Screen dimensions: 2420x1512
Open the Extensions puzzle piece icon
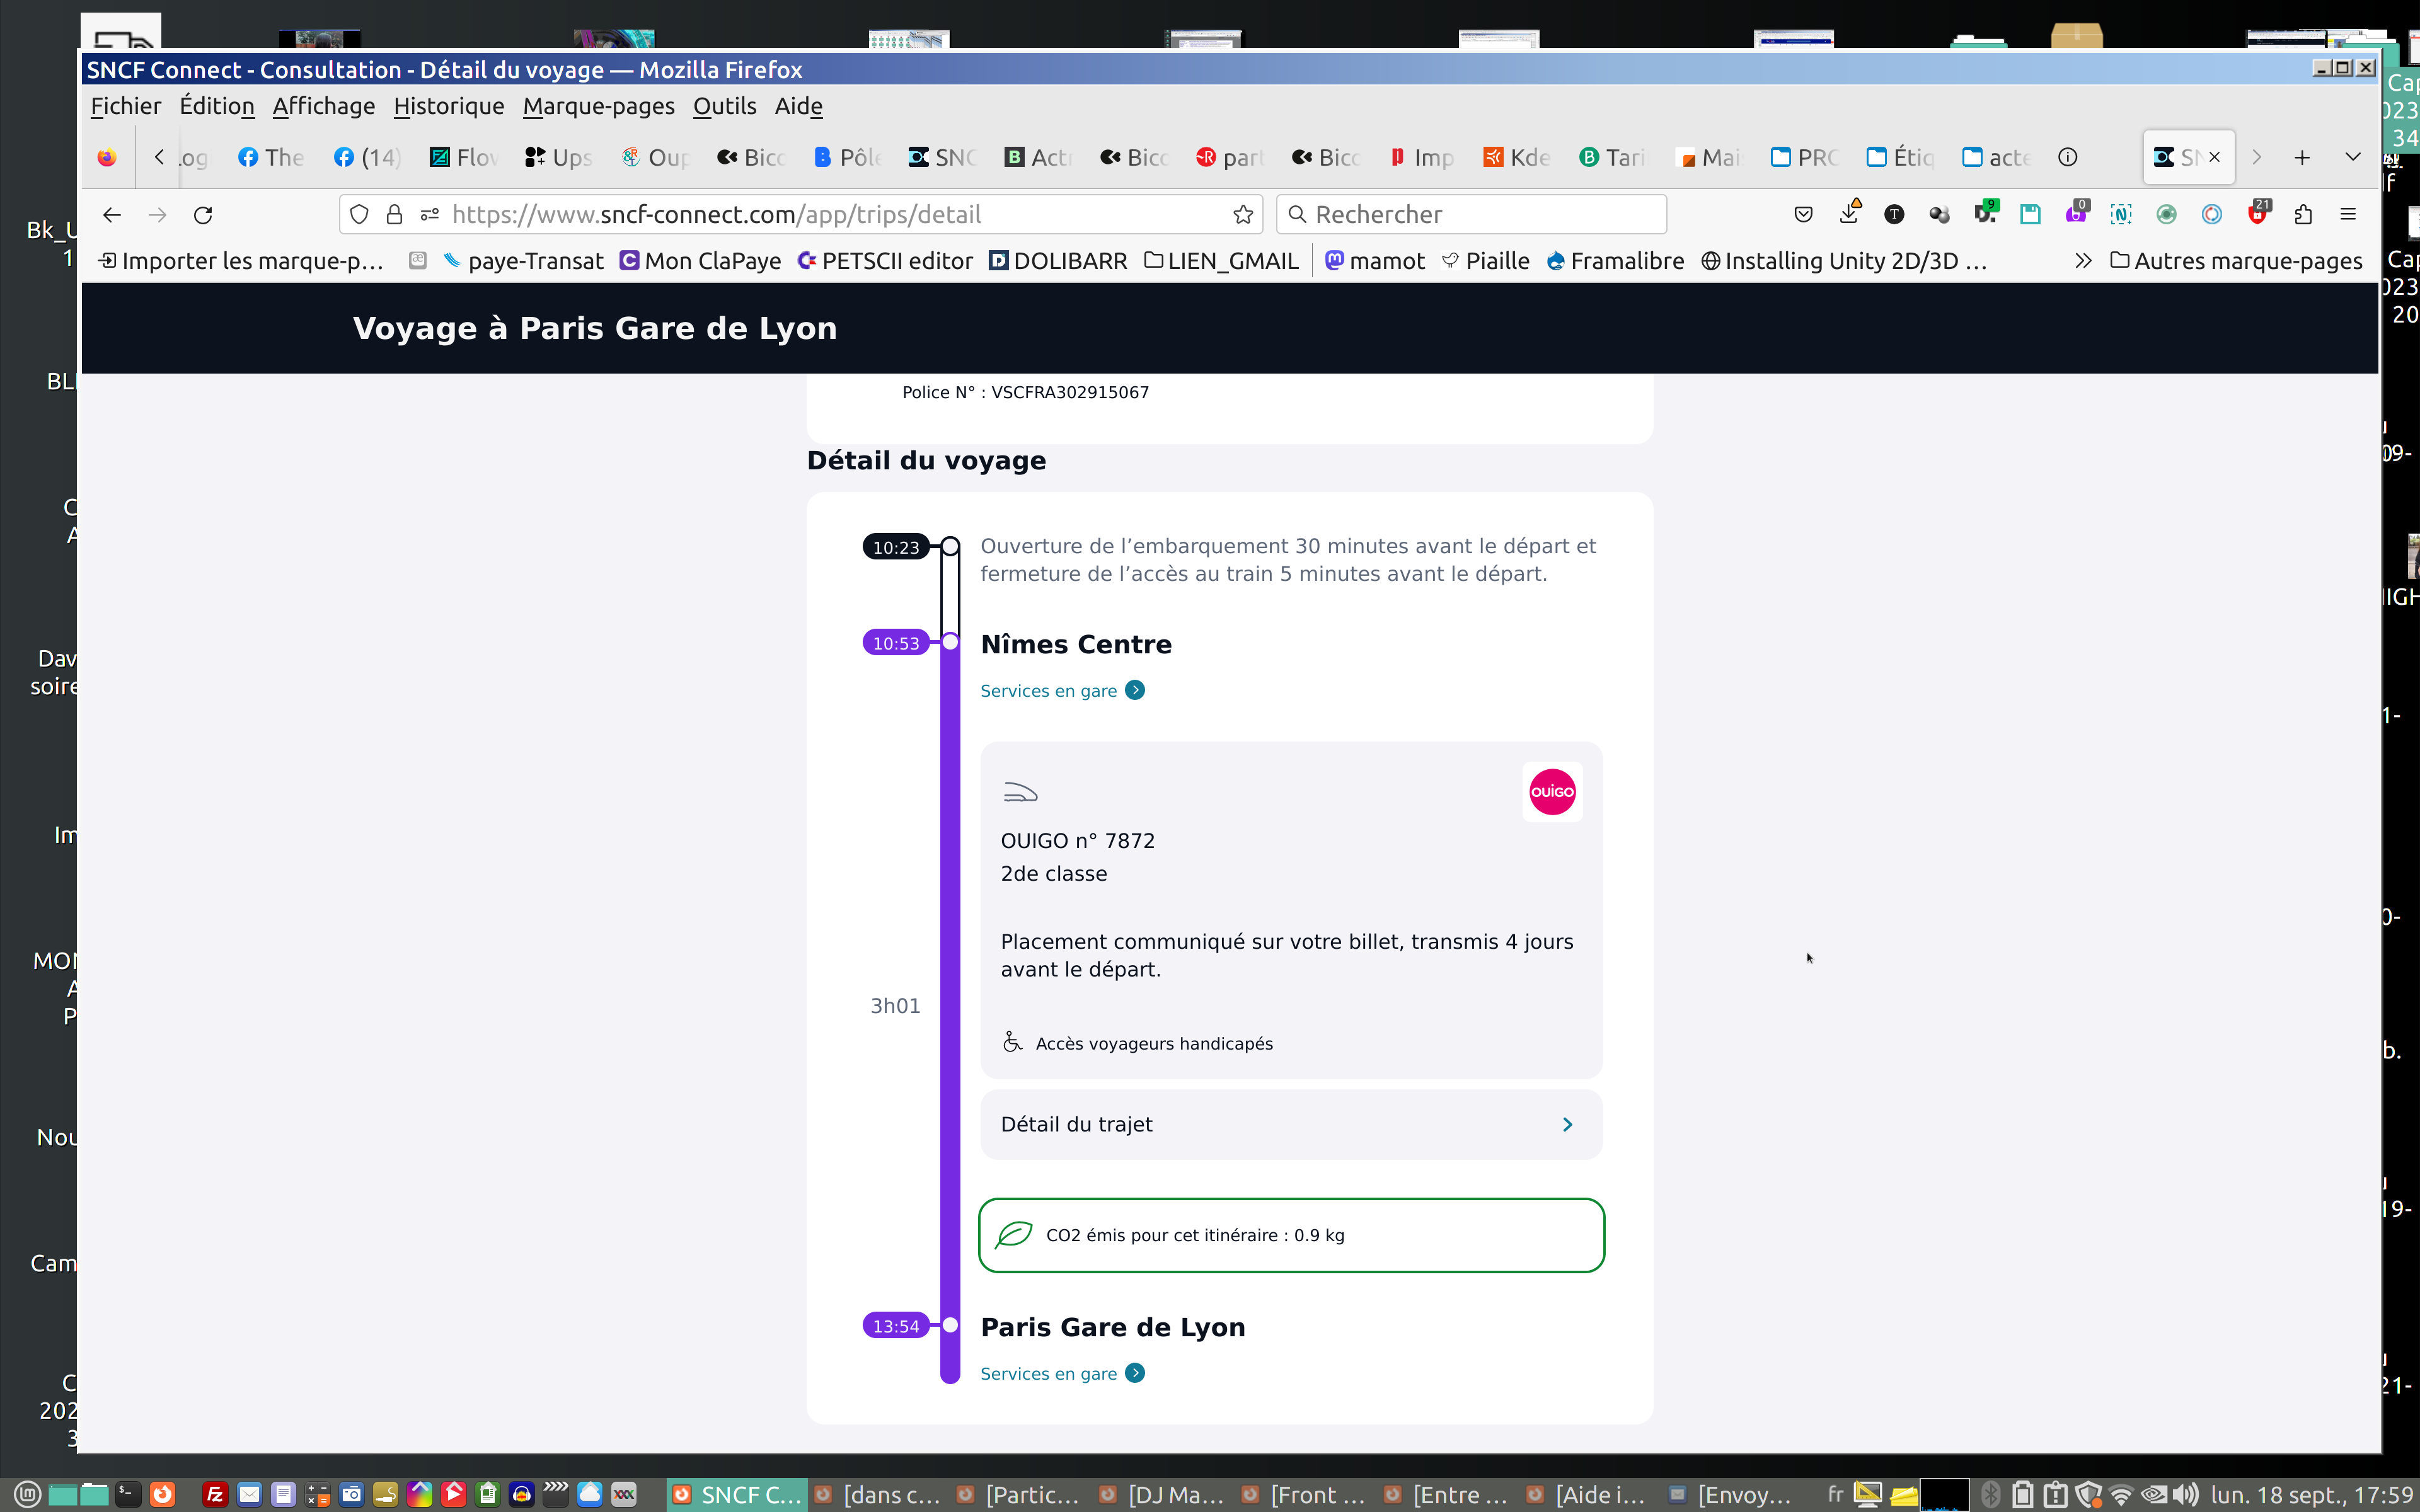point(2303,215)
